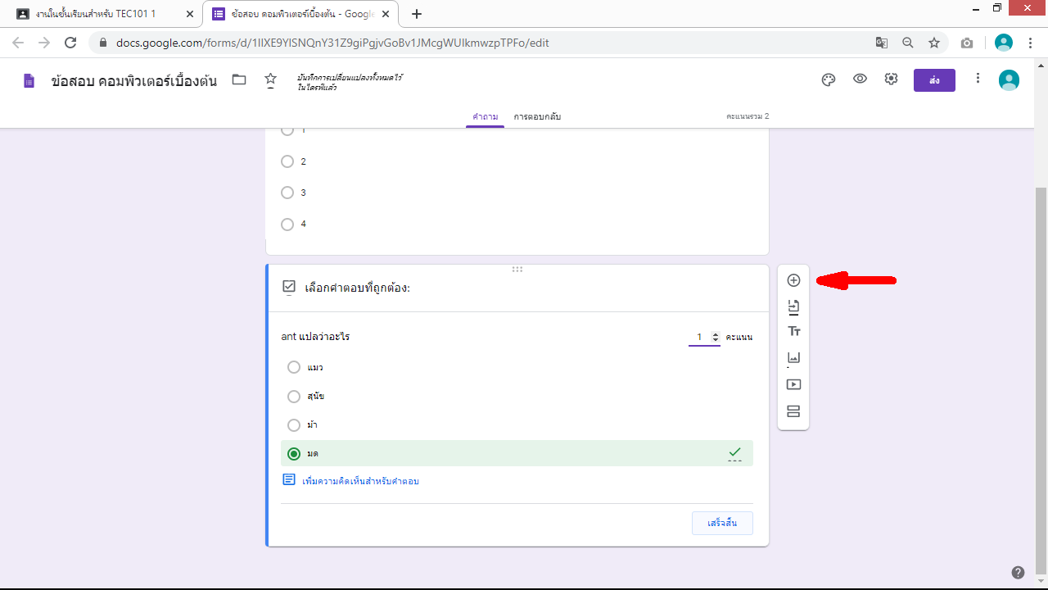Preview the form with eye icon
Image resolution: width=1048 pixels, height=590 pixels.
click(860, 79)
